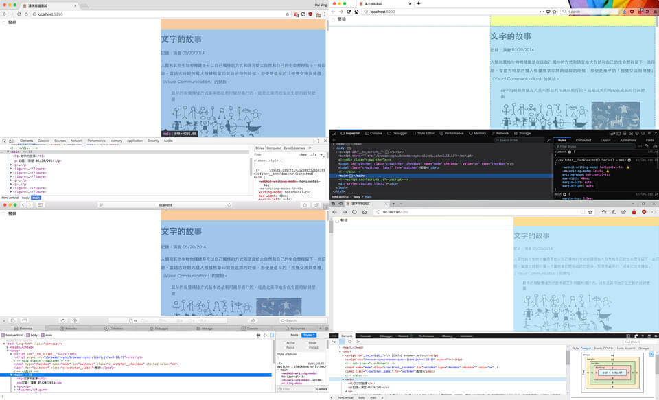Toggle the 豎排 checkbox in Chrome page
Image resolution: width=659 pixels, height=400 pixels.
[x=4, y=22]
